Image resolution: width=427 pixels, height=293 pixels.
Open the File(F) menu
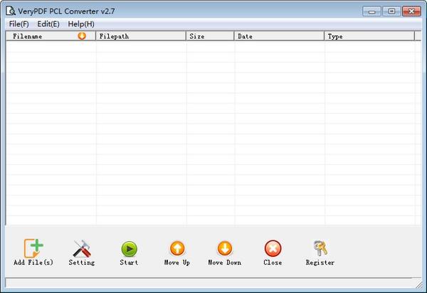pos(19,24)
